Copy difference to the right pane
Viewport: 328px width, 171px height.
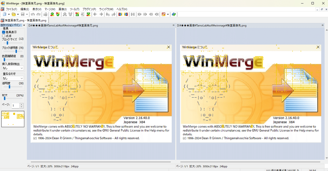pos(120,14)
